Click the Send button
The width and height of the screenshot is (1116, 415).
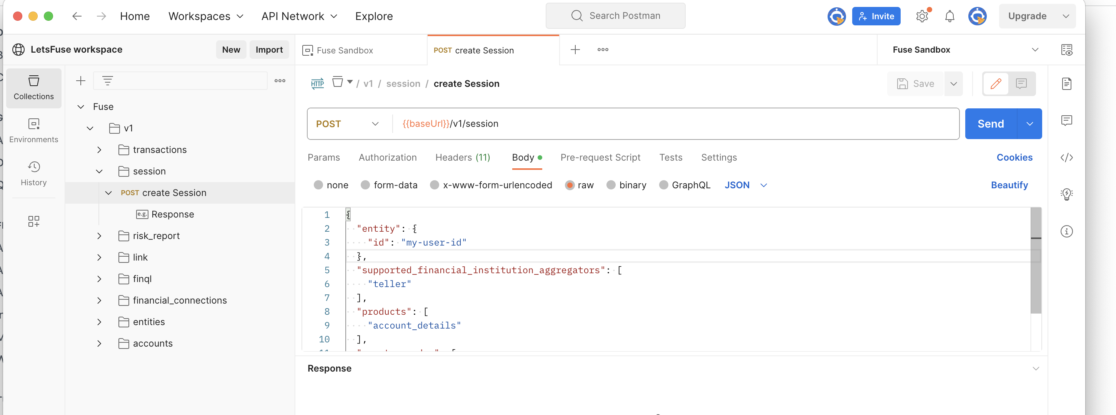(990, 124)
